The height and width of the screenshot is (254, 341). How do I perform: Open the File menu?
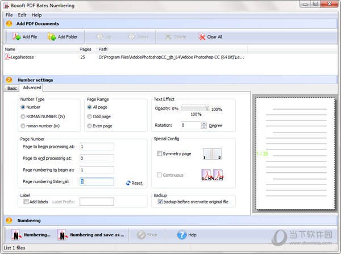[x=9, y=15]
